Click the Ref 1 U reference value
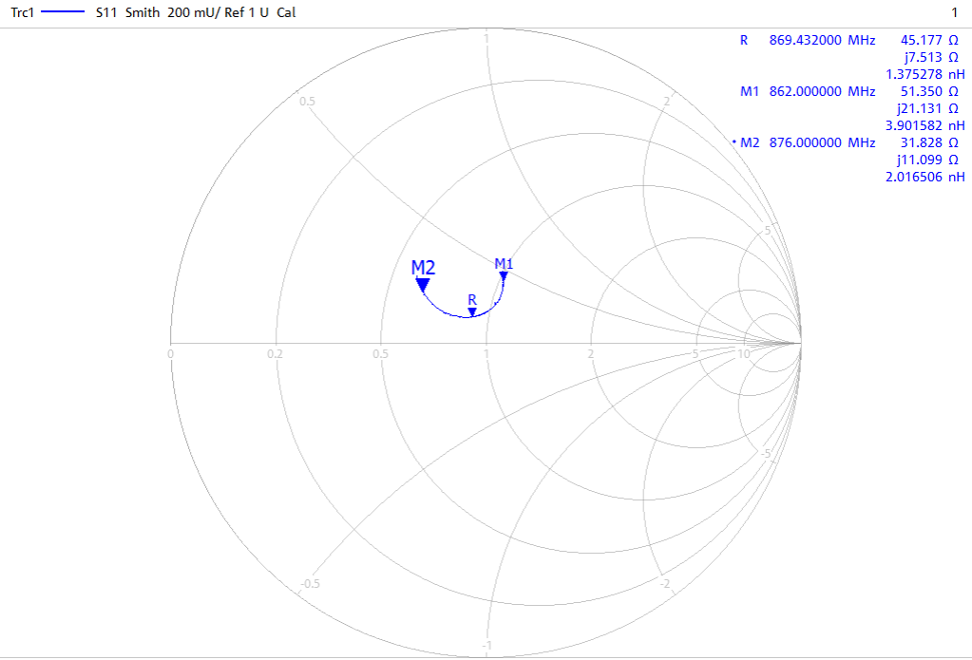 pyautogui.click(x=247, y=13)
